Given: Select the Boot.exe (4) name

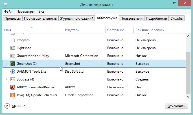Looking at the screenshot, I should [x=25, y=79].
